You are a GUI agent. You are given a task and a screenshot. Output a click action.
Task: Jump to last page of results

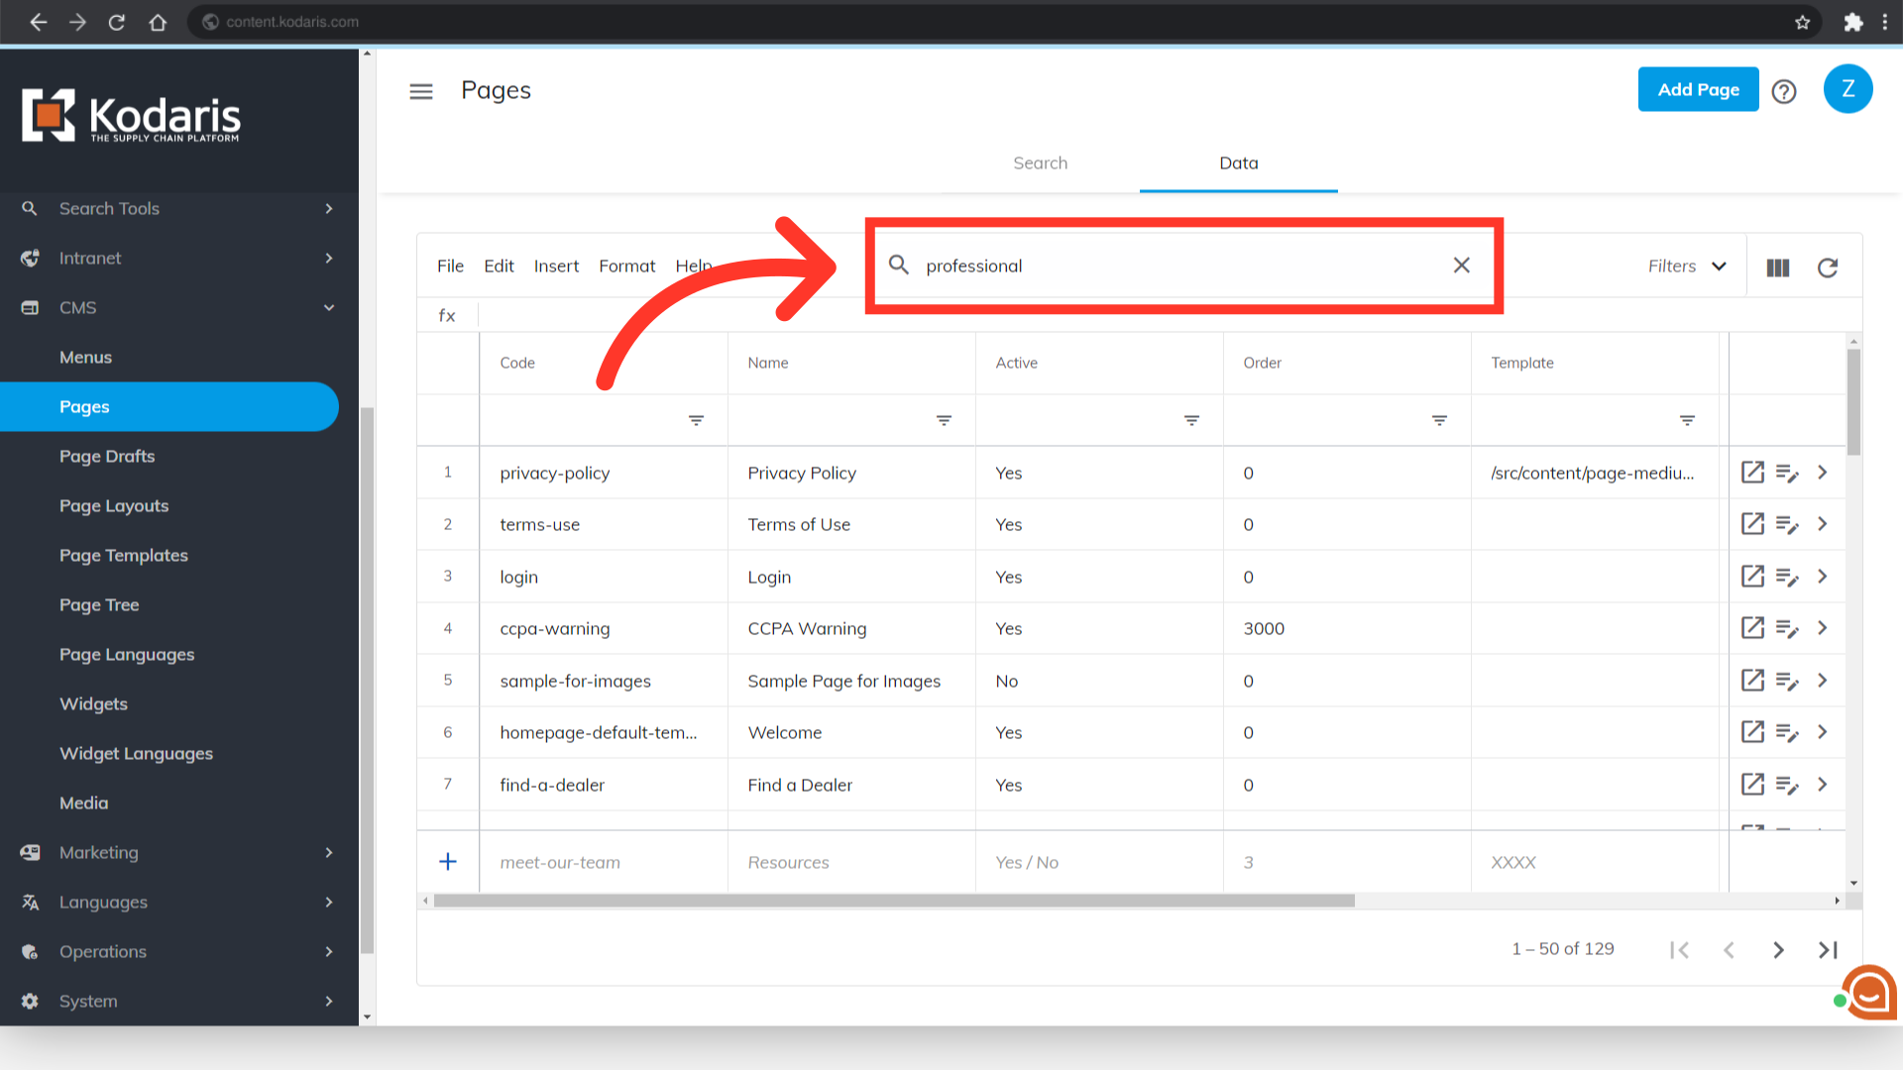pyautogui.click(x=1828, y=950)
